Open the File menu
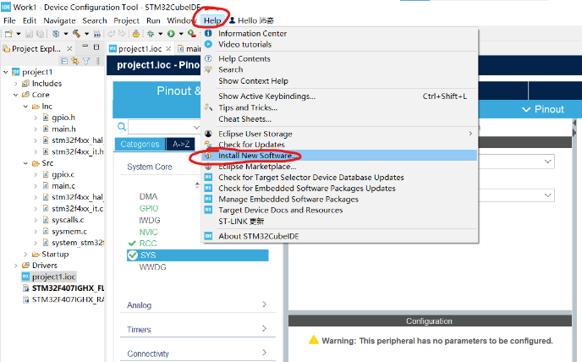This screenshot has width=582, height=362. (x=9, y=20)
